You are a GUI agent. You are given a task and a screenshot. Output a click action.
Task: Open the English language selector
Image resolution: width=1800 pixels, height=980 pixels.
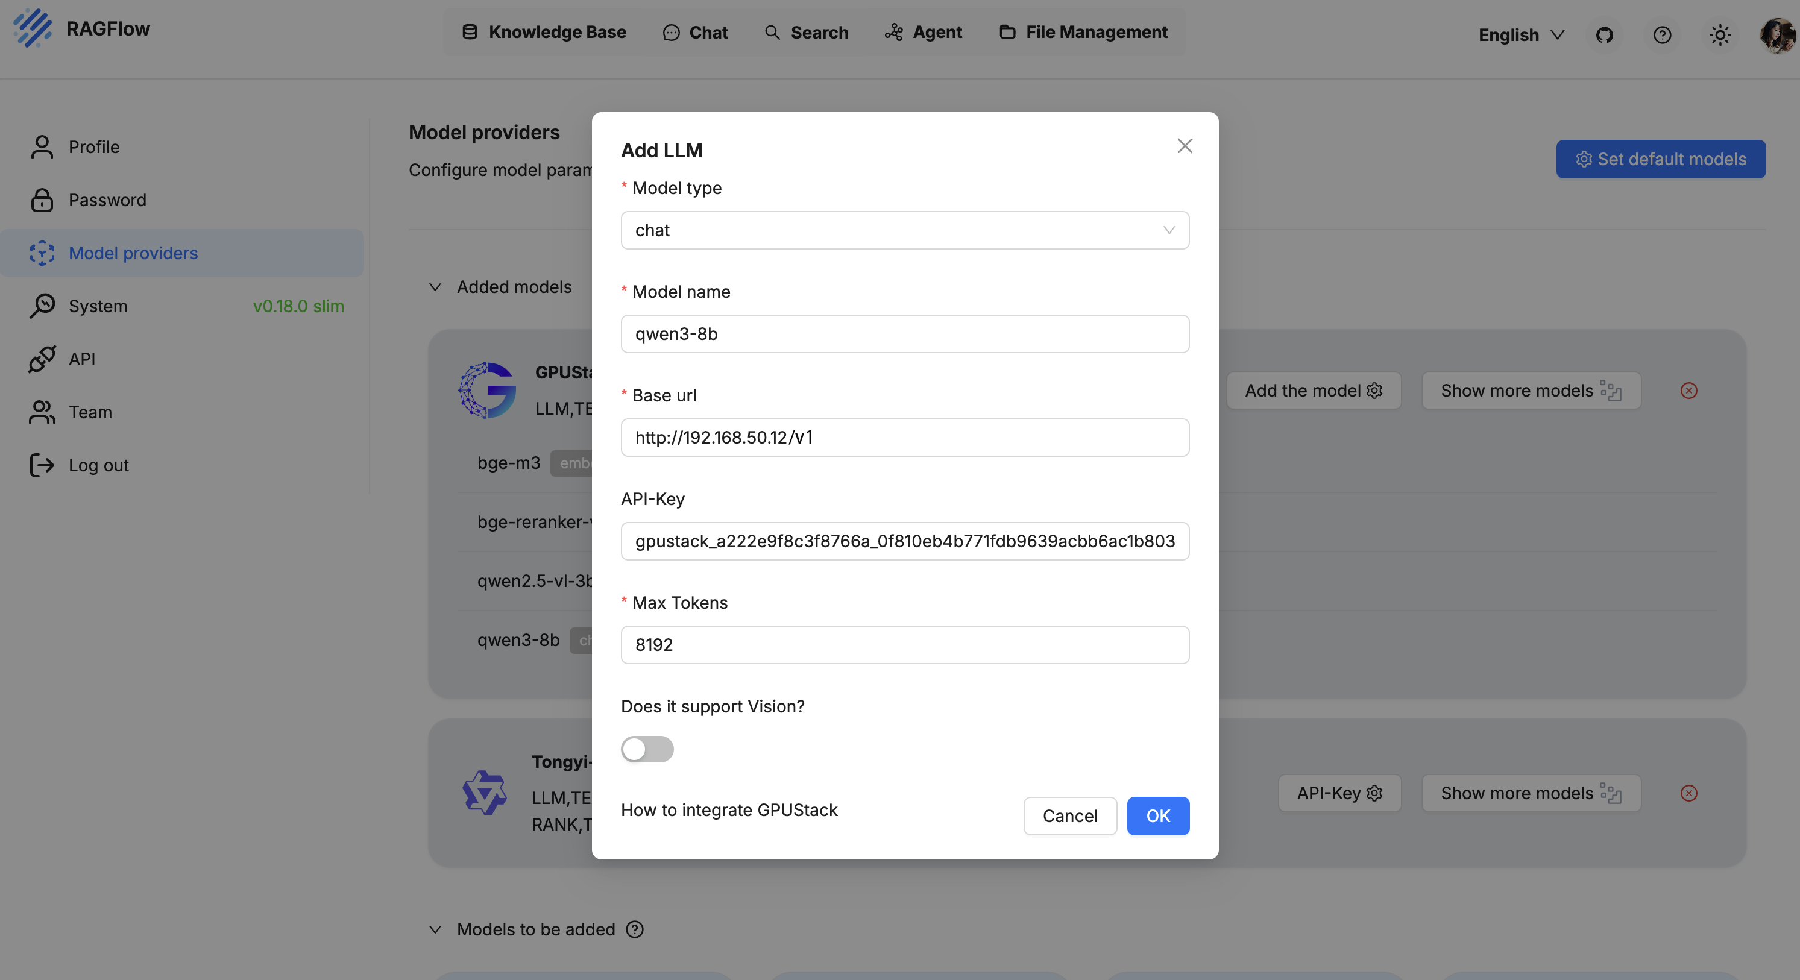pyautogui.click(x=1520, y=35)
